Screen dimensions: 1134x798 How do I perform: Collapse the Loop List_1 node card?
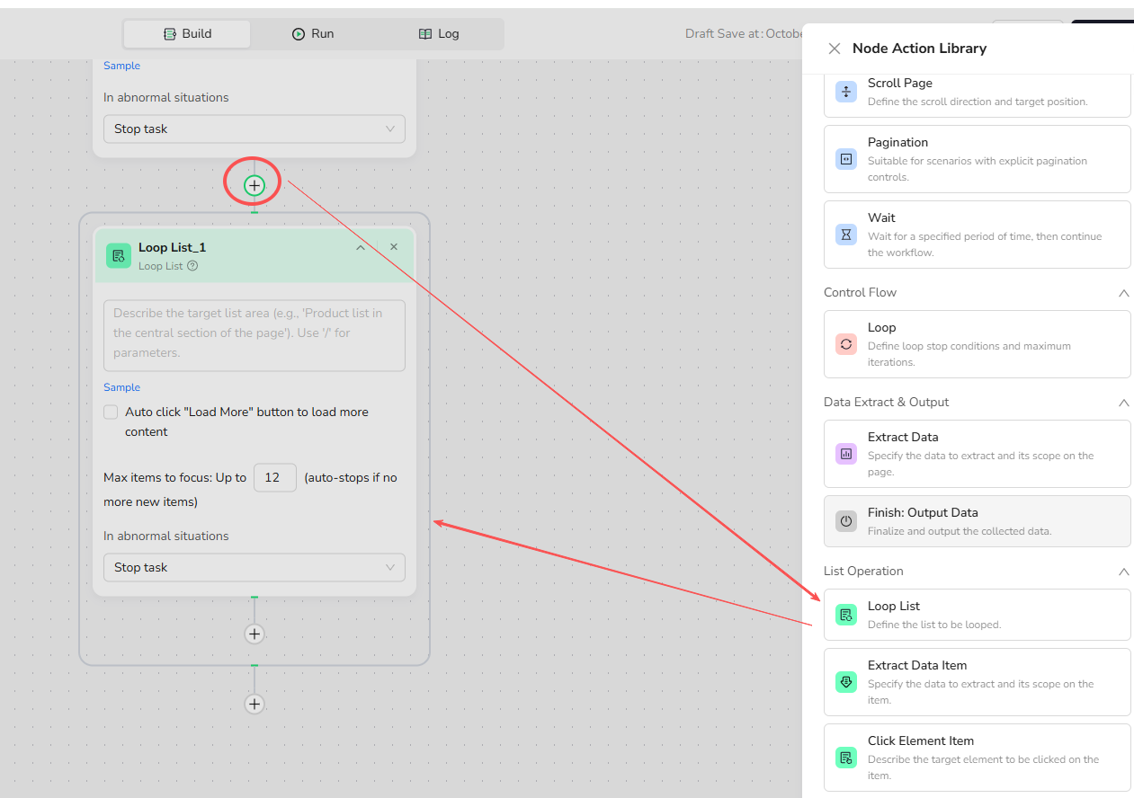point(361,248)
